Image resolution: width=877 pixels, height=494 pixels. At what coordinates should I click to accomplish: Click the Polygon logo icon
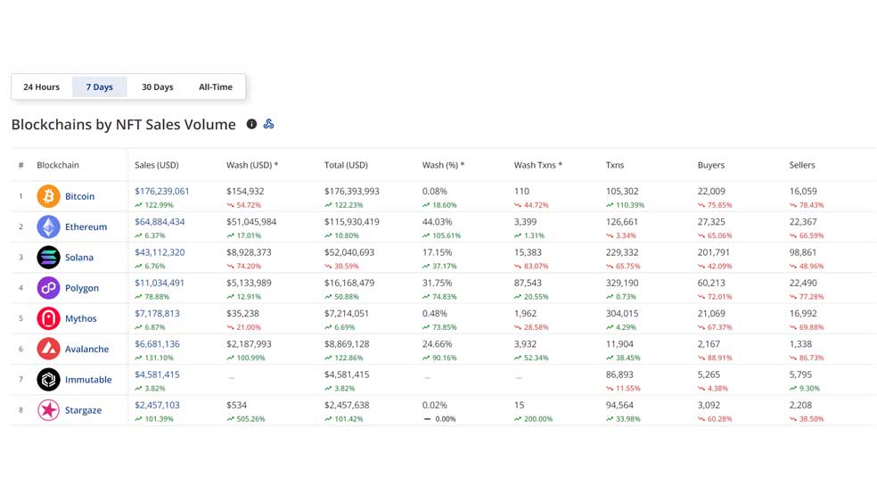(x=49, y=287)
